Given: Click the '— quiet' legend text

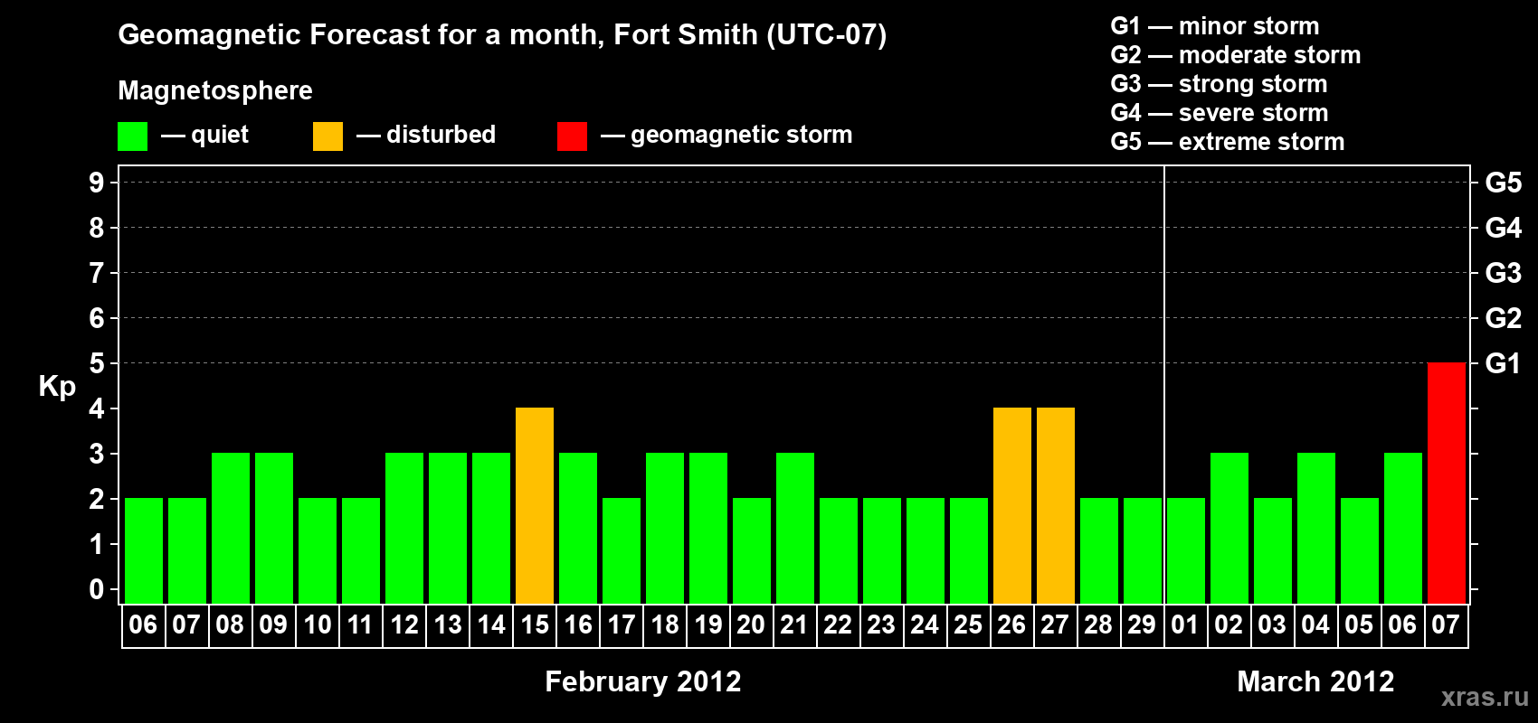Looking at the screenshot, I should (x=204, y=136).
